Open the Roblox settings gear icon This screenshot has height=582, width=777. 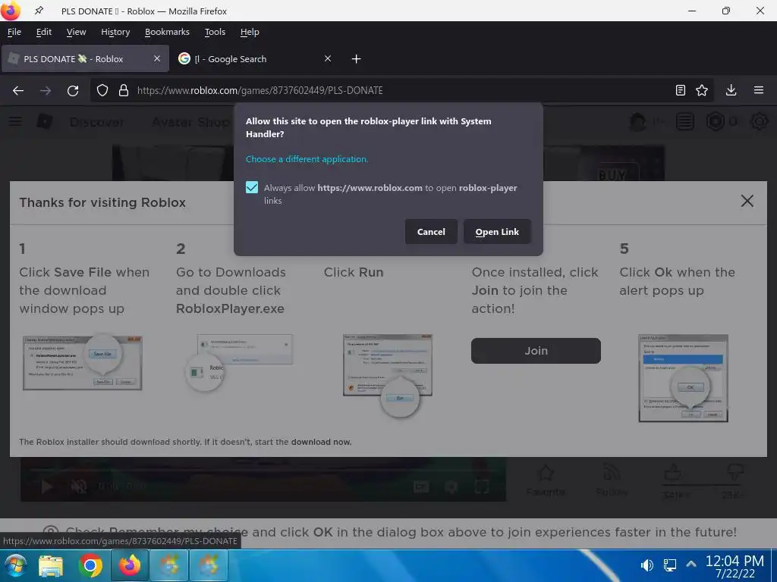[759, 122]
